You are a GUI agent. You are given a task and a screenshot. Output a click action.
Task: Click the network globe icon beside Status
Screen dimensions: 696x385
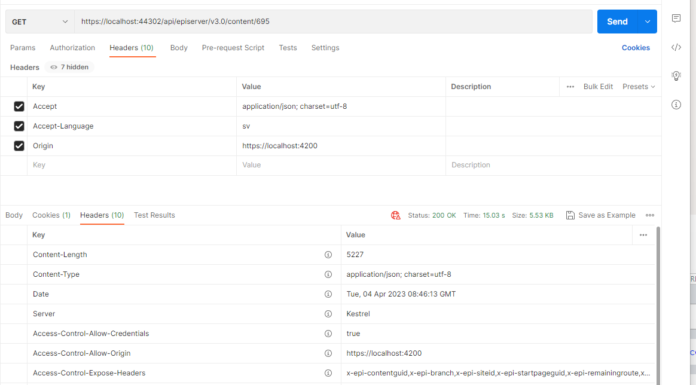(x=396, y=215)
